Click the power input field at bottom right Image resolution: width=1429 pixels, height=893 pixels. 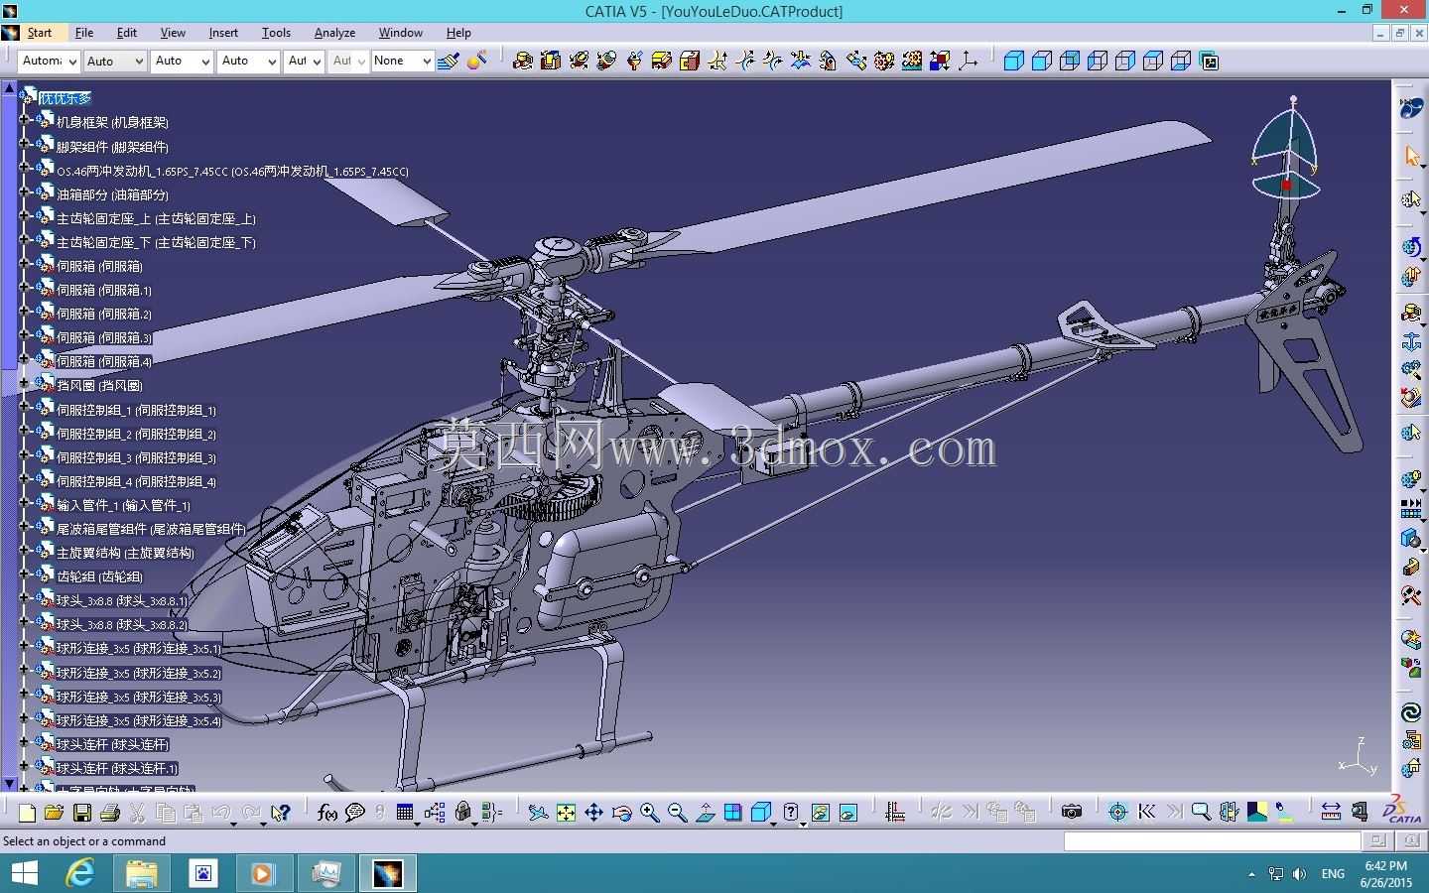[x=1212, y=840]
